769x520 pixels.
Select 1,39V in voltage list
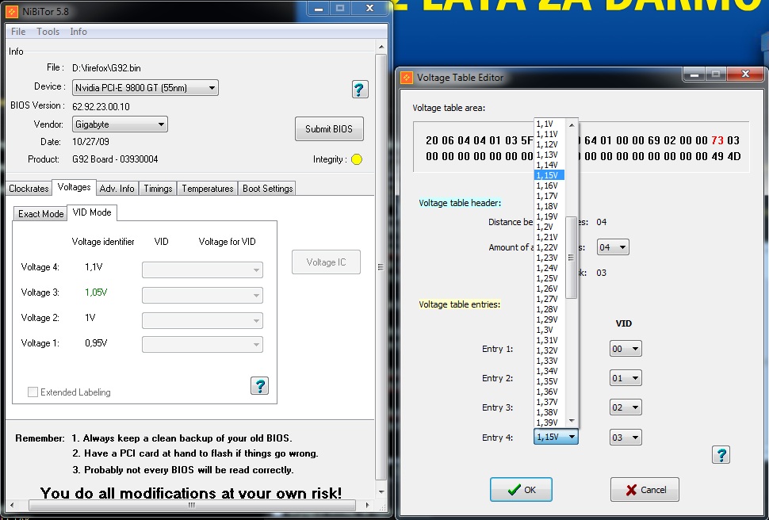(549, 422)
